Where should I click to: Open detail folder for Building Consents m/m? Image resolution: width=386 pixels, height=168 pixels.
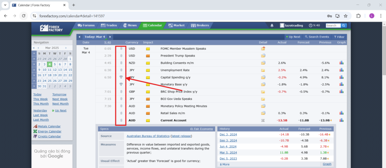263,63
